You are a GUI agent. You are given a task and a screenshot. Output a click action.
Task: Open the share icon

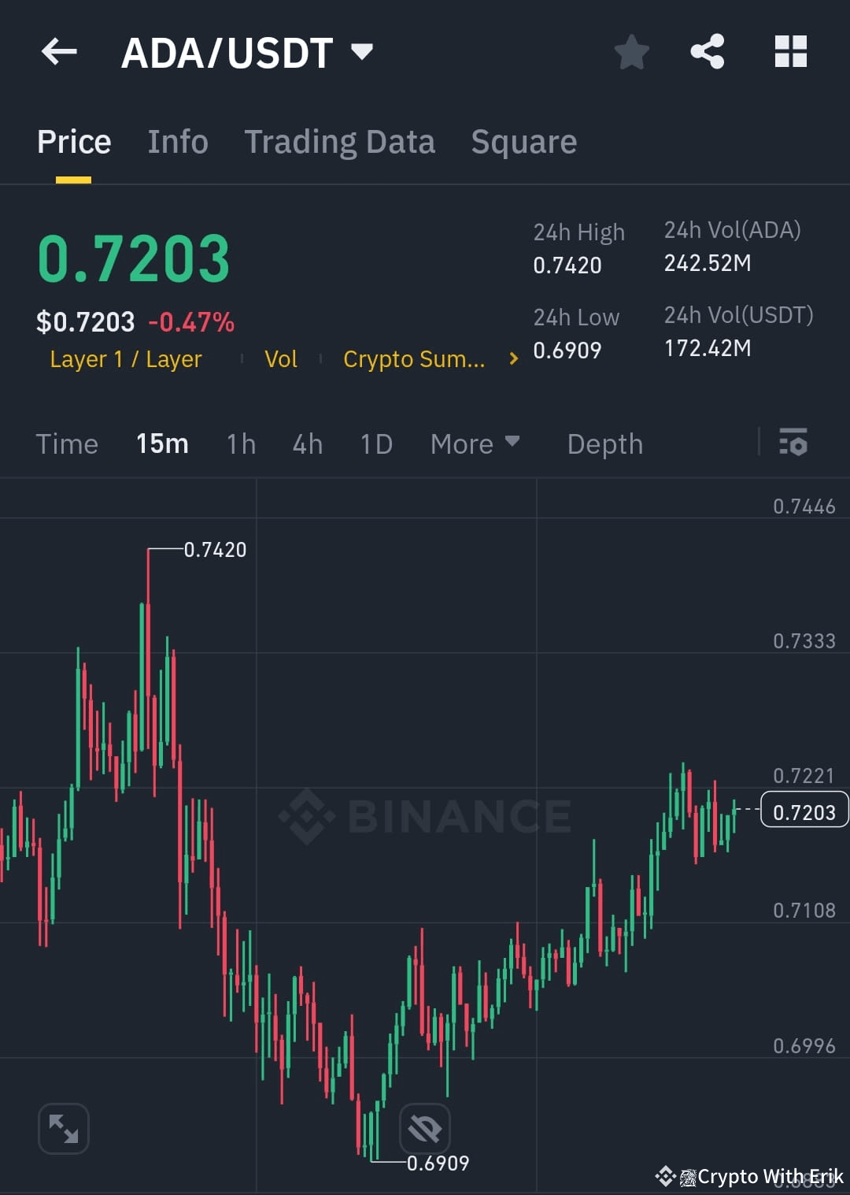click(707, 51)
